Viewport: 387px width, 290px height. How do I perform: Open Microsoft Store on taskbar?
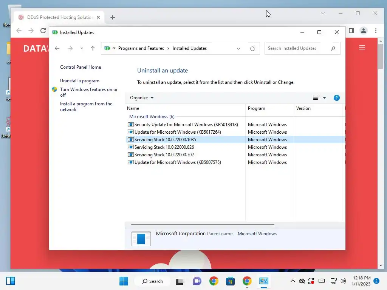click(230, 281)
